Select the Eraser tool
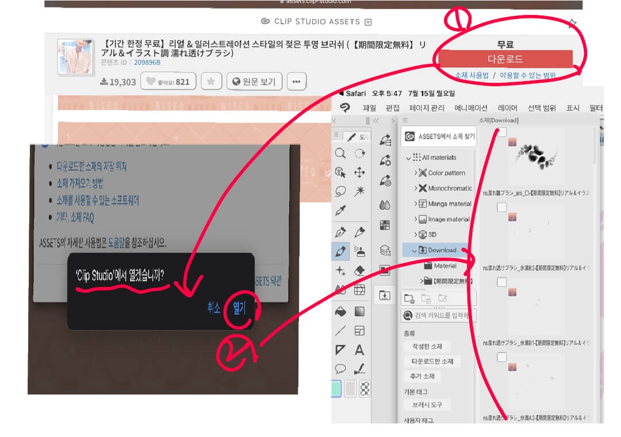This screenshot has width=621, height=437. click(x=359, y=271)
